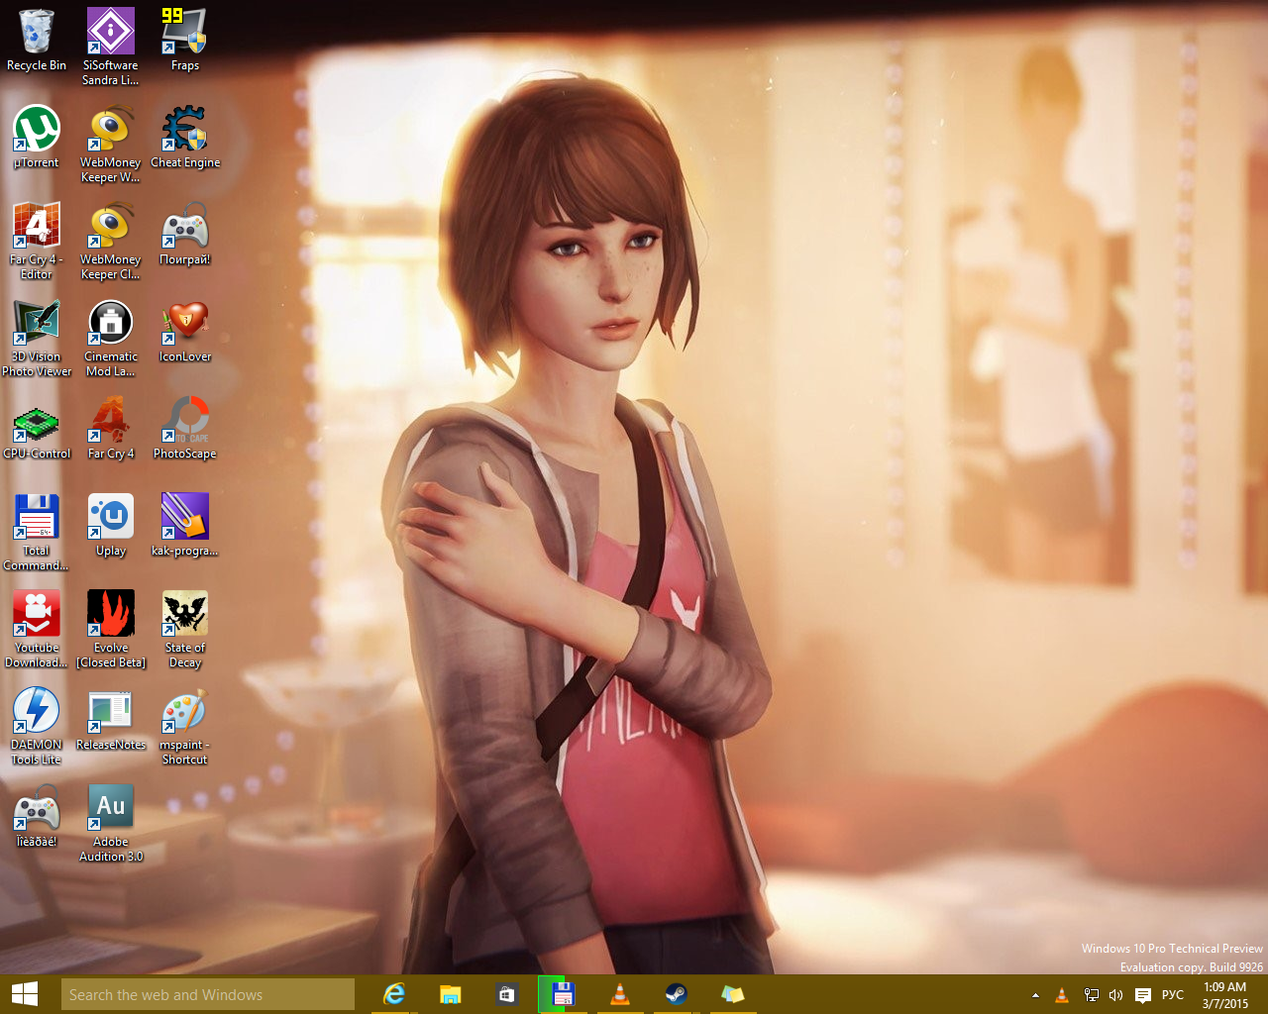The width and height of the screenshot is (1268, 1014).
Task: Show hidden system tray icons arrow
Action: [1035, 995]
